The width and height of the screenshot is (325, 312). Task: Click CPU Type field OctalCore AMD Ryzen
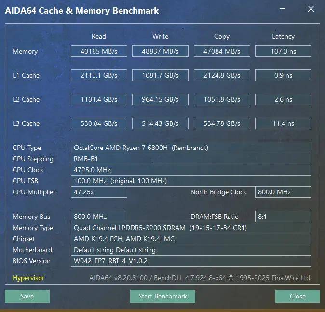[x=191, y=148]
